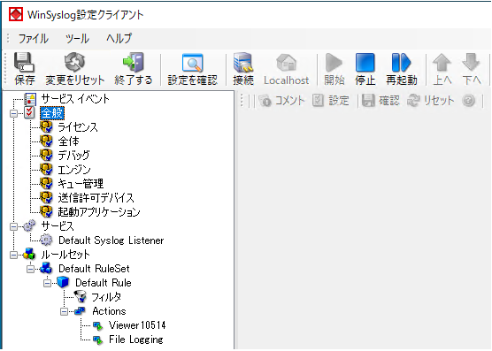Click the Default Syslog Listener gear icon
492x351 pixels.
[46, 240]
